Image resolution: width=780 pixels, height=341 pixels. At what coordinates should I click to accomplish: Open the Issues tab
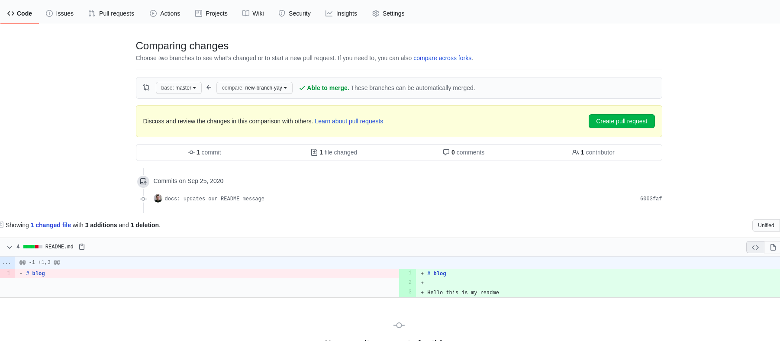tap(60, 13)
